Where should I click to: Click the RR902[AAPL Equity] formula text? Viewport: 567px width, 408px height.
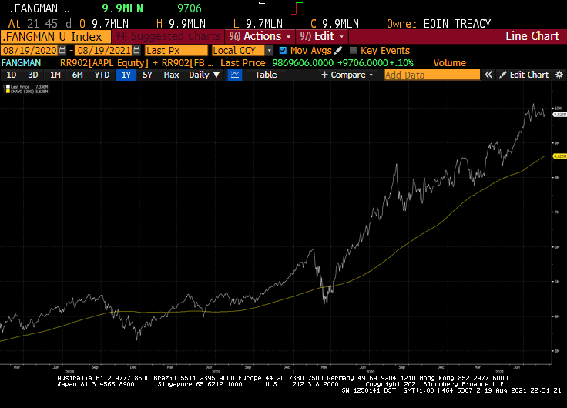pyautogui.click(x=104, y=63)
